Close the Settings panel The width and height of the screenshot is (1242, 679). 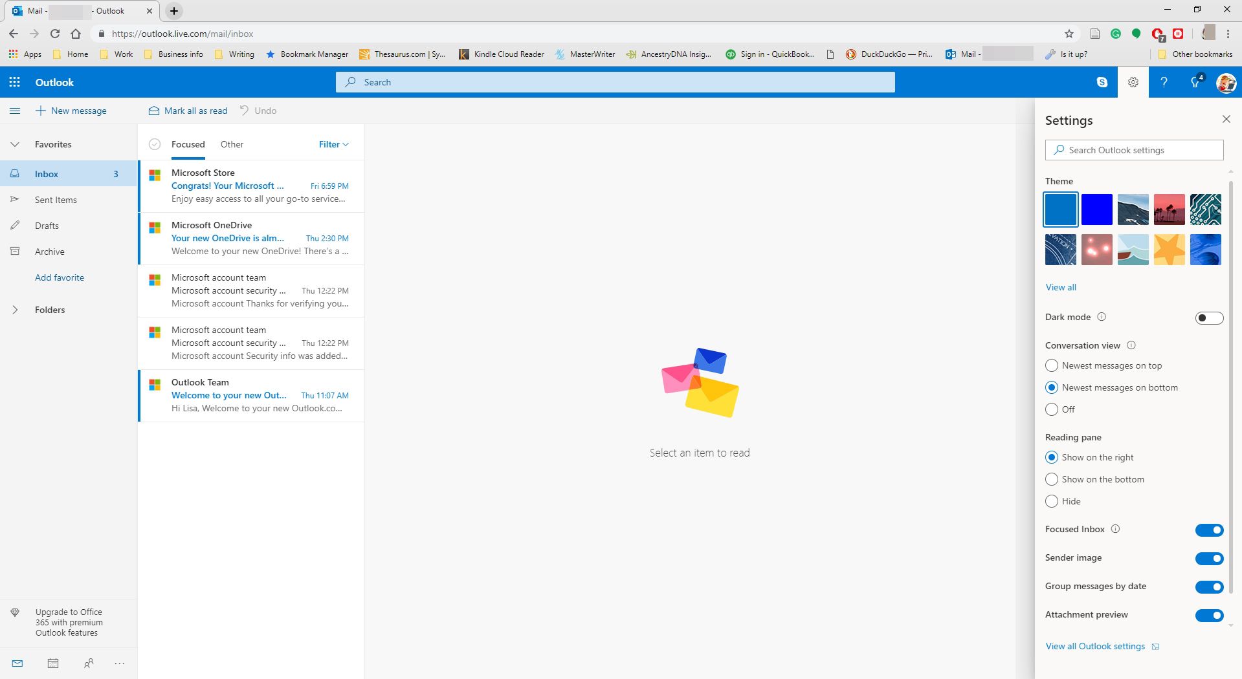tap(1226, 119)
